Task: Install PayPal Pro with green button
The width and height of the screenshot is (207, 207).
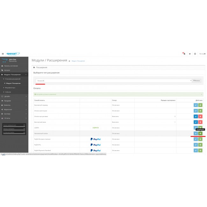Action: (200, 145)
